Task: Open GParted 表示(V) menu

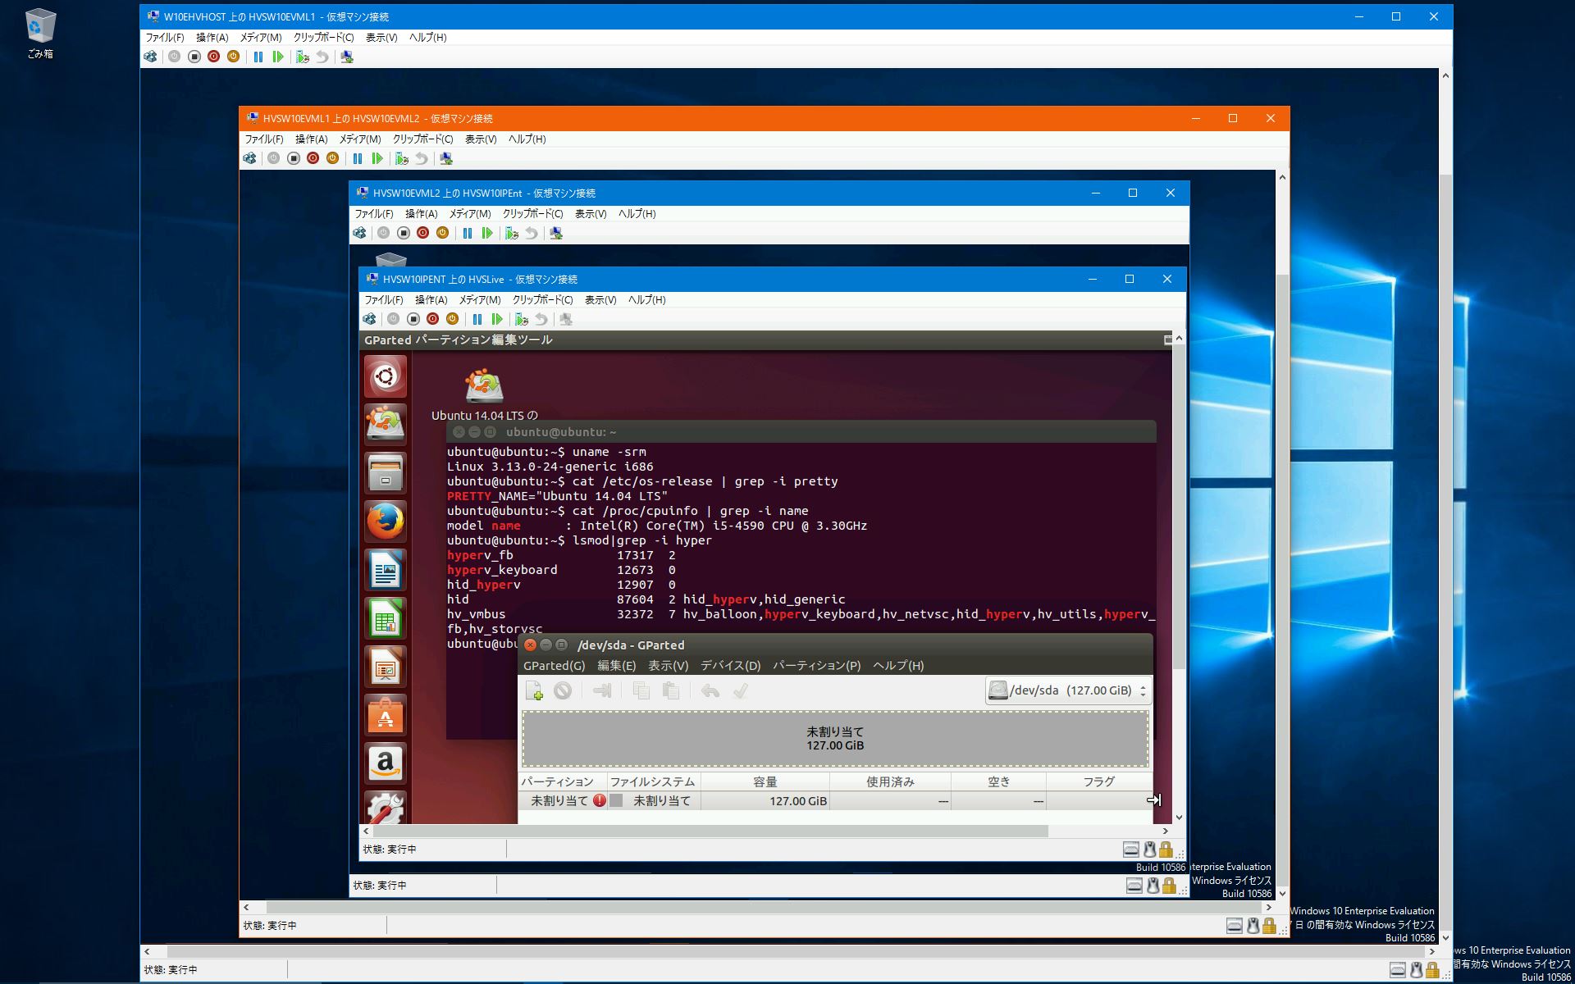Action: point(668,665)
